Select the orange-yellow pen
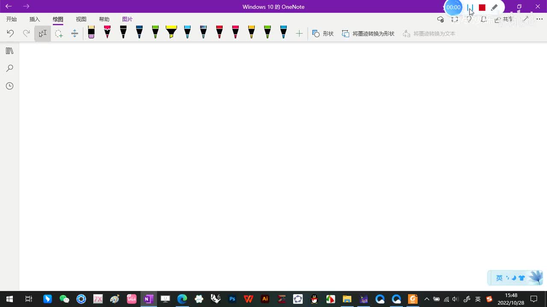 click(251, 32)
